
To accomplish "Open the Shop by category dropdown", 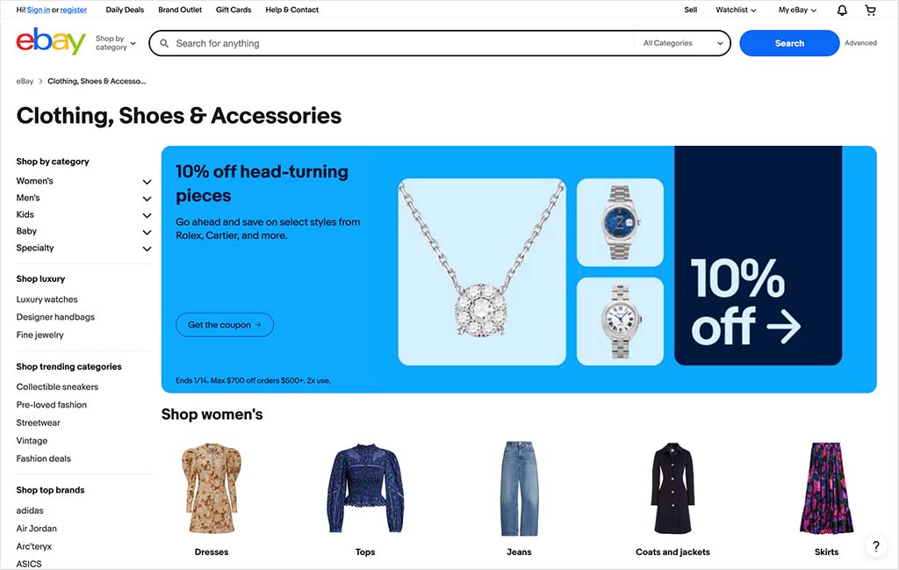I will click(x=116, y=43).
